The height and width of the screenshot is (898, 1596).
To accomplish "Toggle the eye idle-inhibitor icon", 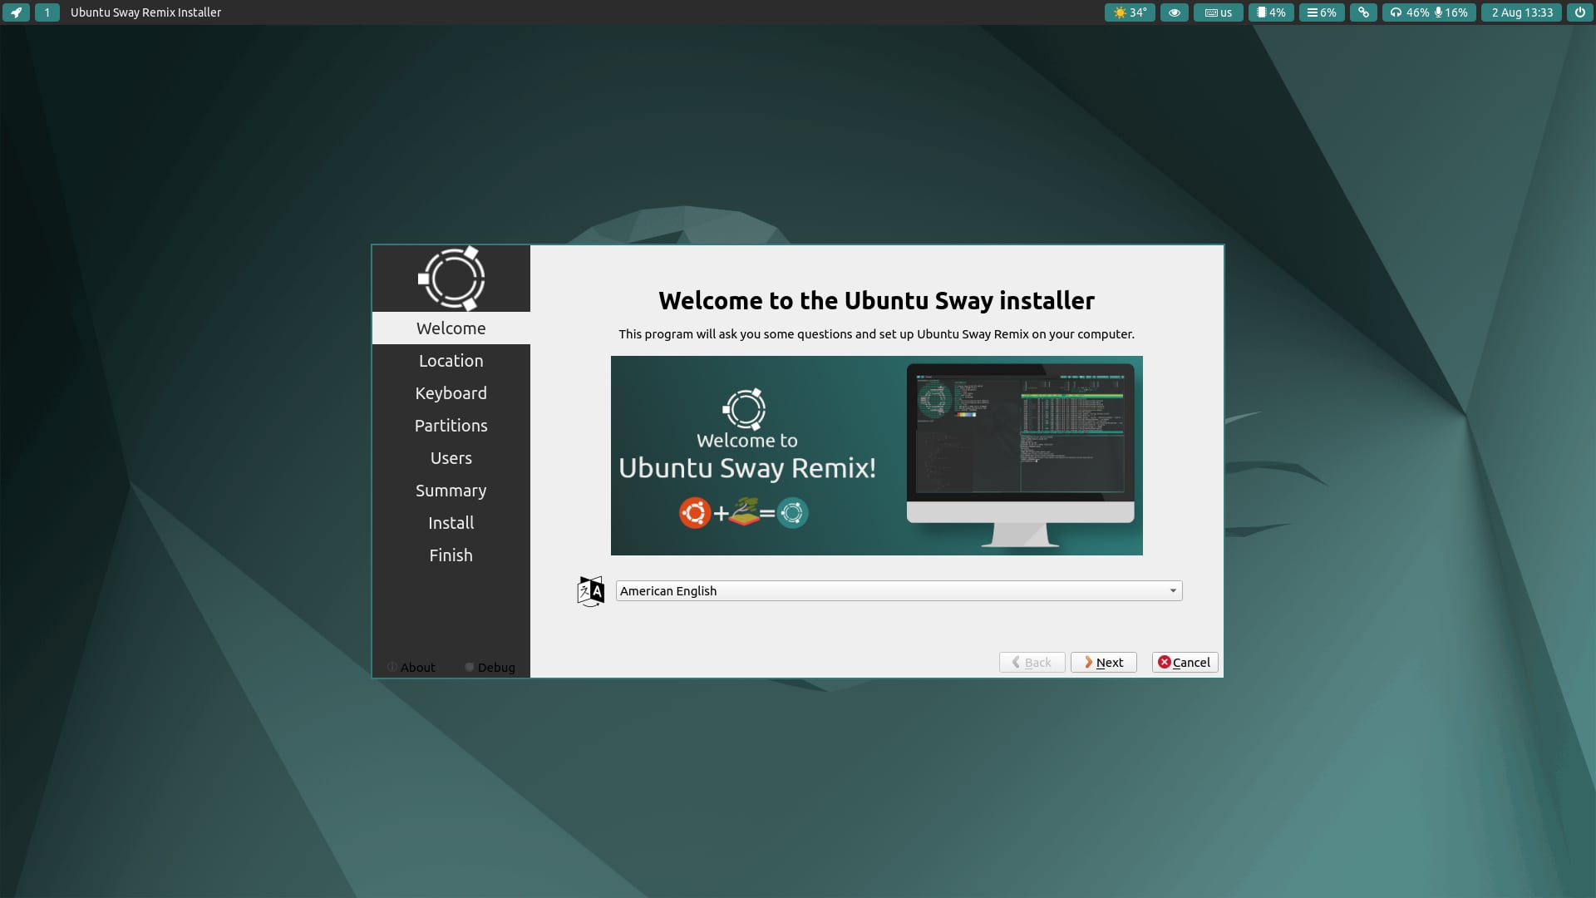I will click(1174, 12).
